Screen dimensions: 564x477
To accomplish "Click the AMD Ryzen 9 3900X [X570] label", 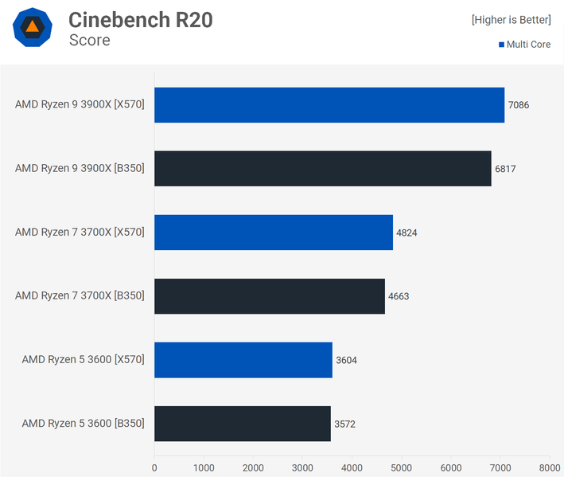I will [x=80, y=105].
